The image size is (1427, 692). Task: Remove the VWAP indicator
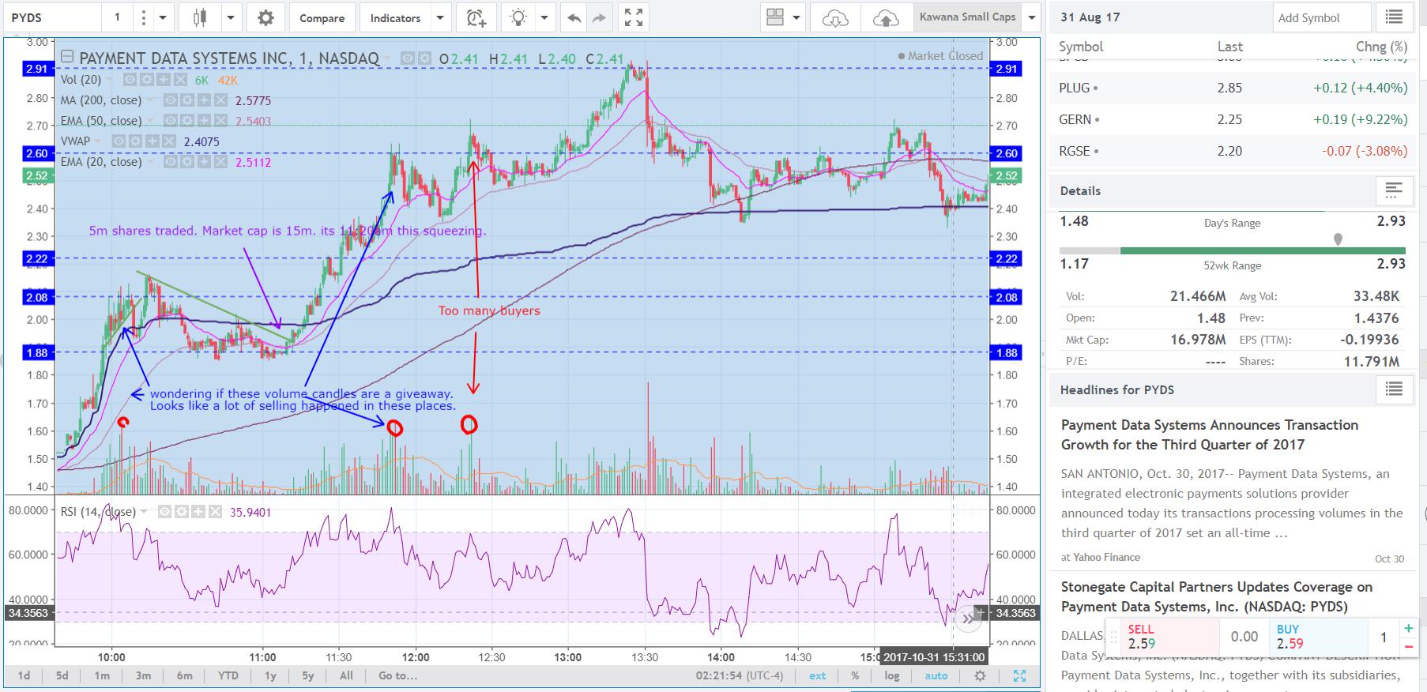(x=168, y=141)
